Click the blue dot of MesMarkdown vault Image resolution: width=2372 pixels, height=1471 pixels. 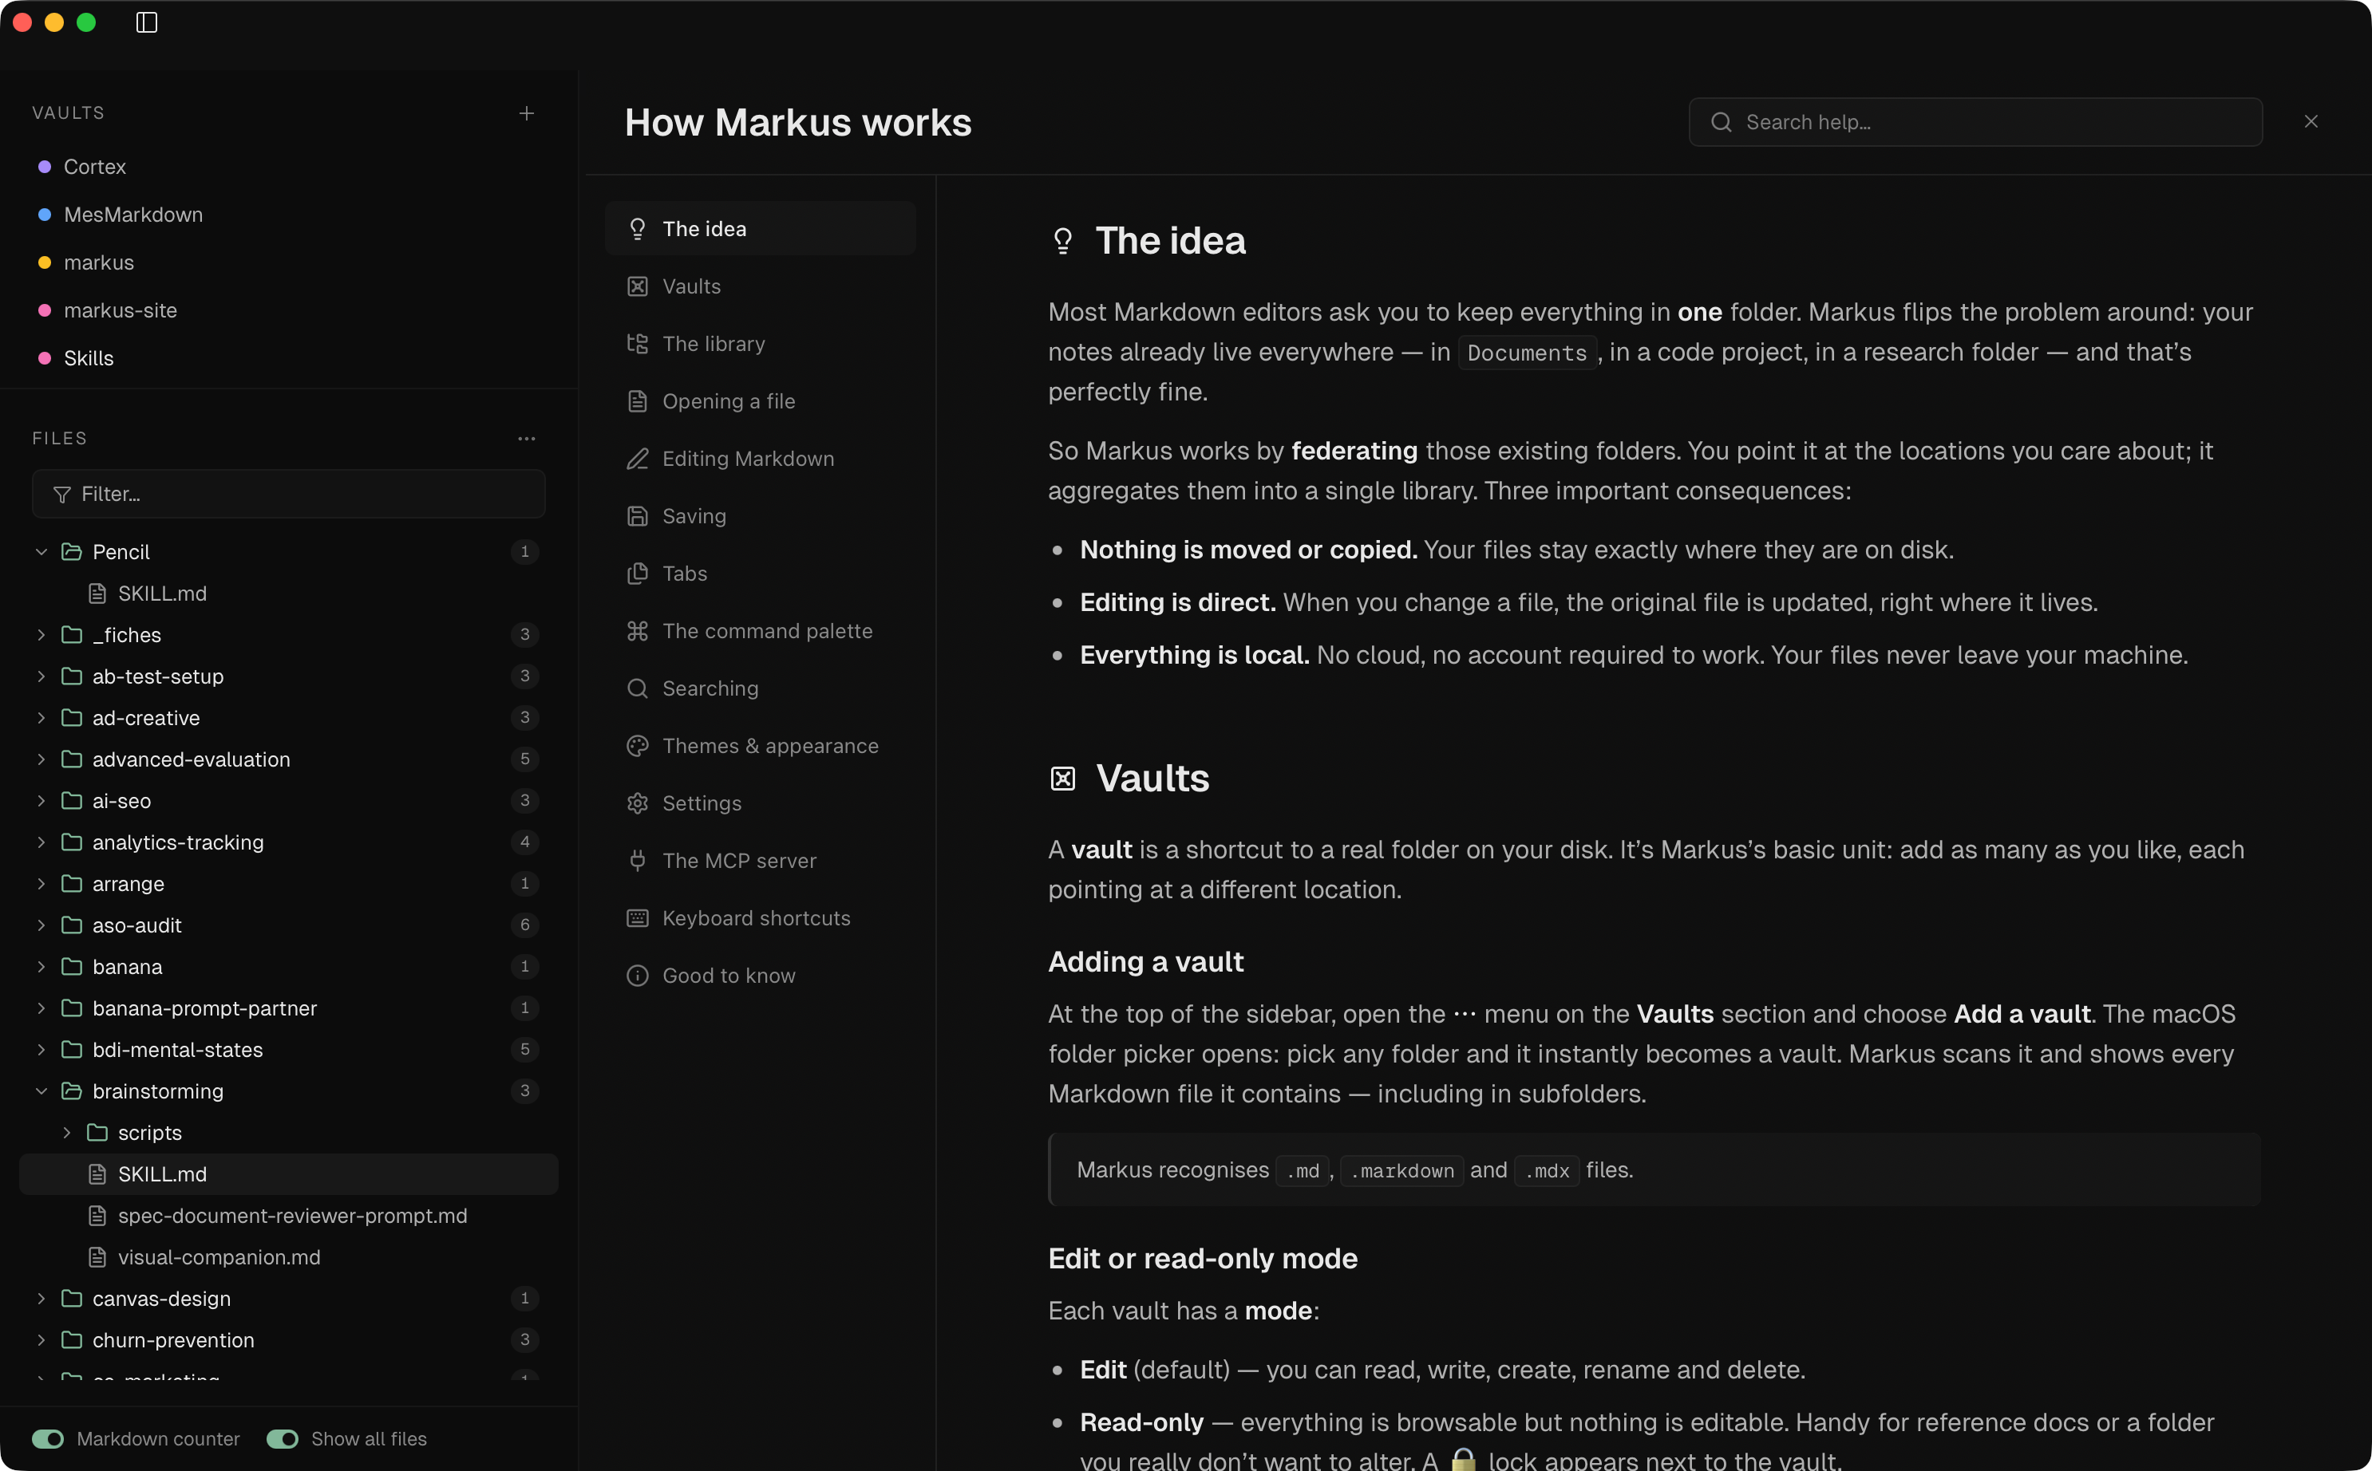point(44,214)
